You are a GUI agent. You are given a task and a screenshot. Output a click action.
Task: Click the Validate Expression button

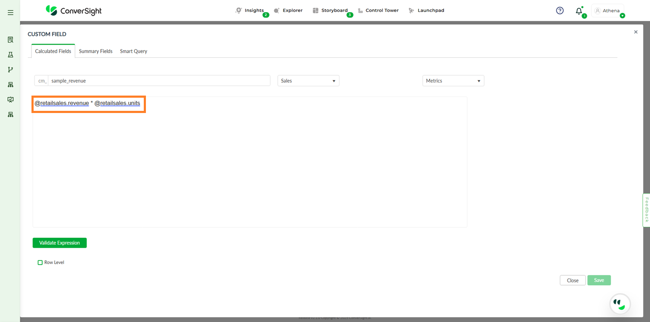[60, 243]
